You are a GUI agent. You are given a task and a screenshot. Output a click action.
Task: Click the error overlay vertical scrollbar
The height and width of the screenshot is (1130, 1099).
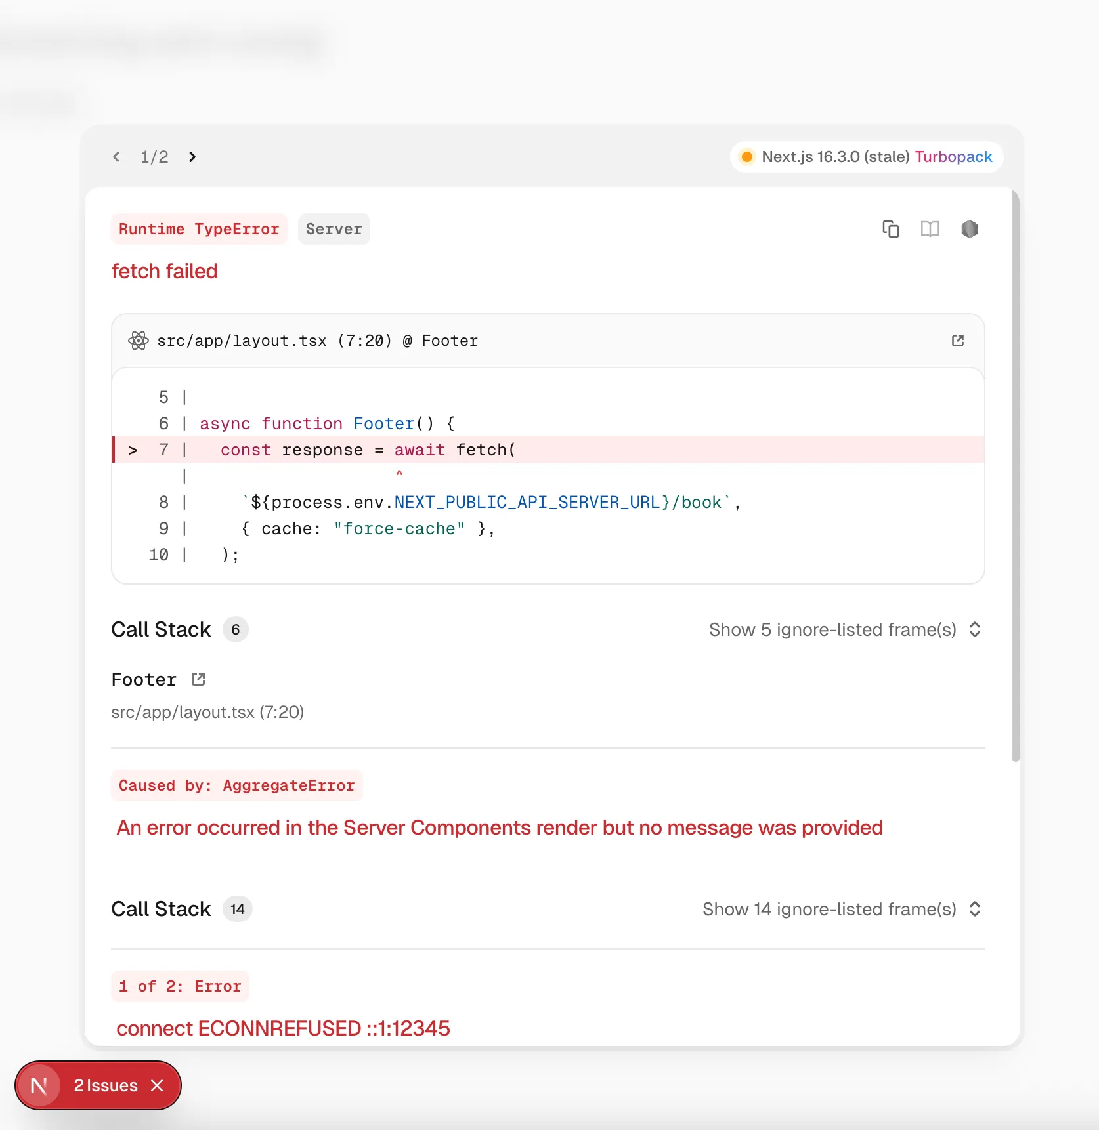1015,476
